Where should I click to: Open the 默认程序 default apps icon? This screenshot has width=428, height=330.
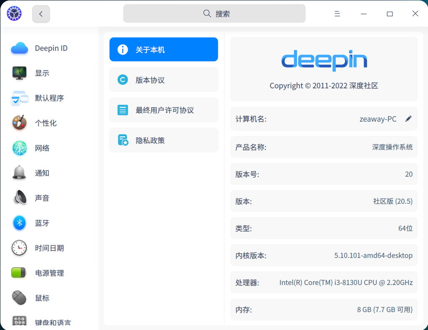(x=19, y=98)
